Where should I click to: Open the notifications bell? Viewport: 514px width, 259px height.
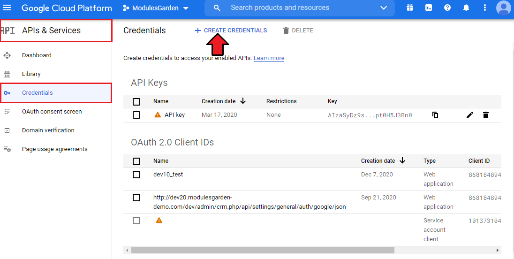point(466,8)
